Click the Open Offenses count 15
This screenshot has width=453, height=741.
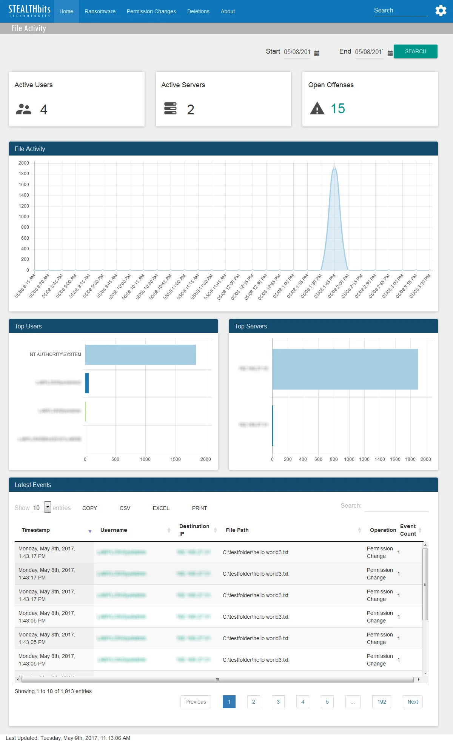(338, 109)
